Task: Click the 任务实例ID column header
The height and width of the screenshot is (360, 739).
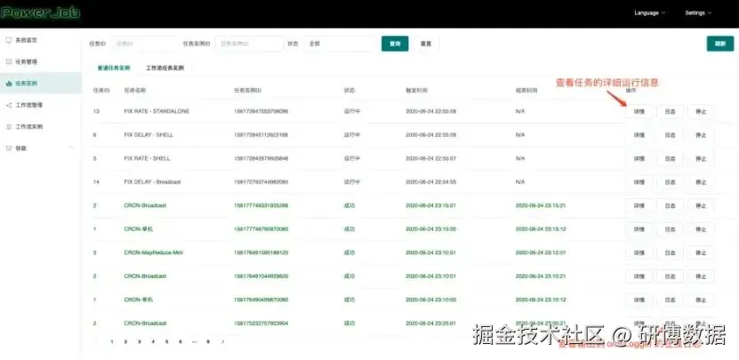Action: pos(247,90)
